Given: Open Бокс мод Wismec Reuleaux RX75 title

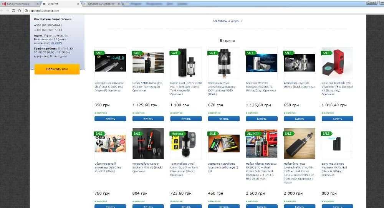Looking at the screenshot, I should click(x=334, y=169).
